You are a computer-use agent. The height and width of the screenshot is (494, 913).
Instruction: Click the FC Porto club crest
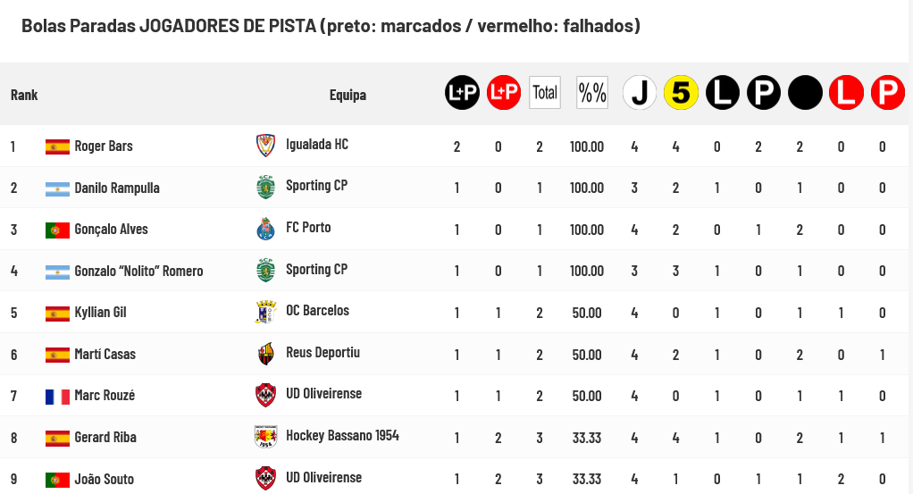264,229
